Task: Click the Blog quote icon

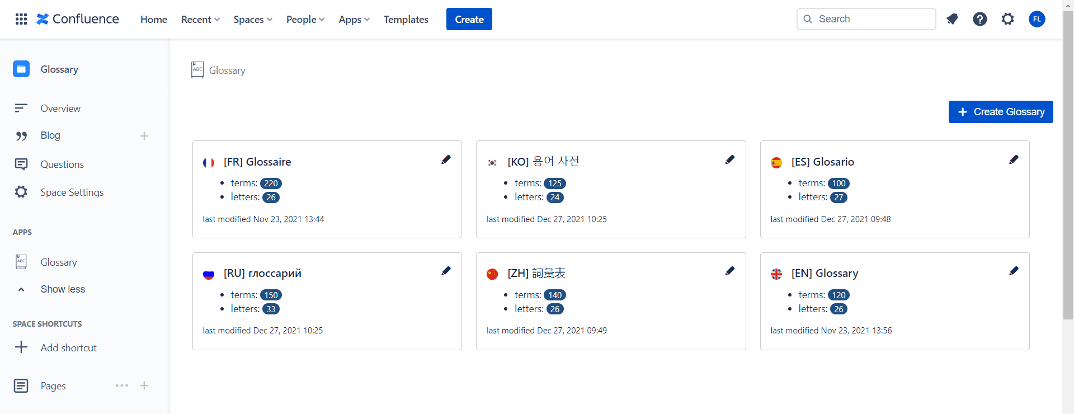Action: [21, 136]
